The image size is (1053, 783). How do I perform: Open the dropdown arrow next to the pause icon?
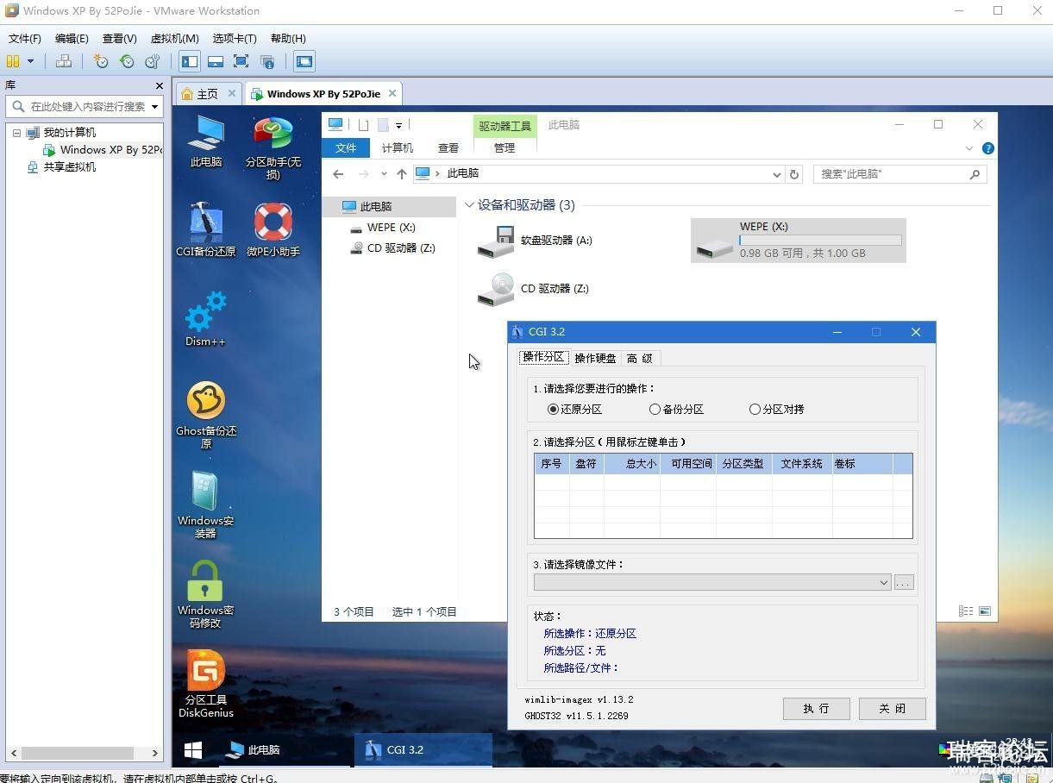(30, 61)
